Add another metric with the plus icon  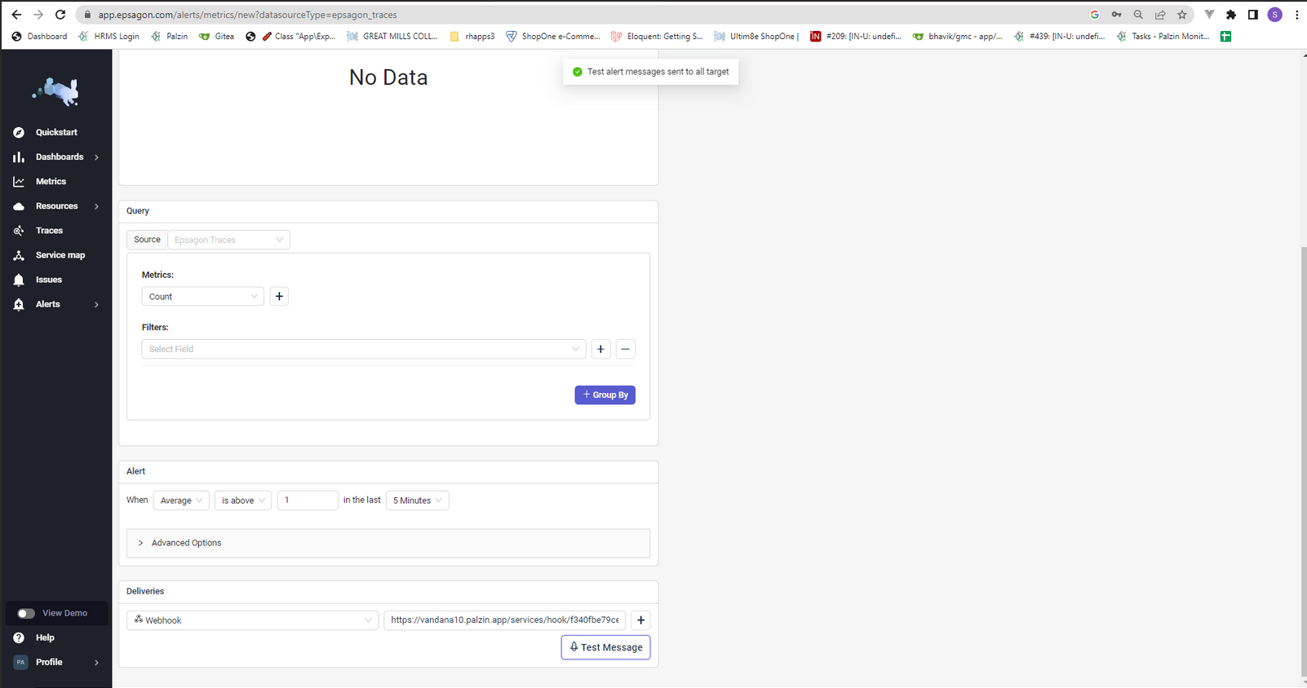pos(279,297)
